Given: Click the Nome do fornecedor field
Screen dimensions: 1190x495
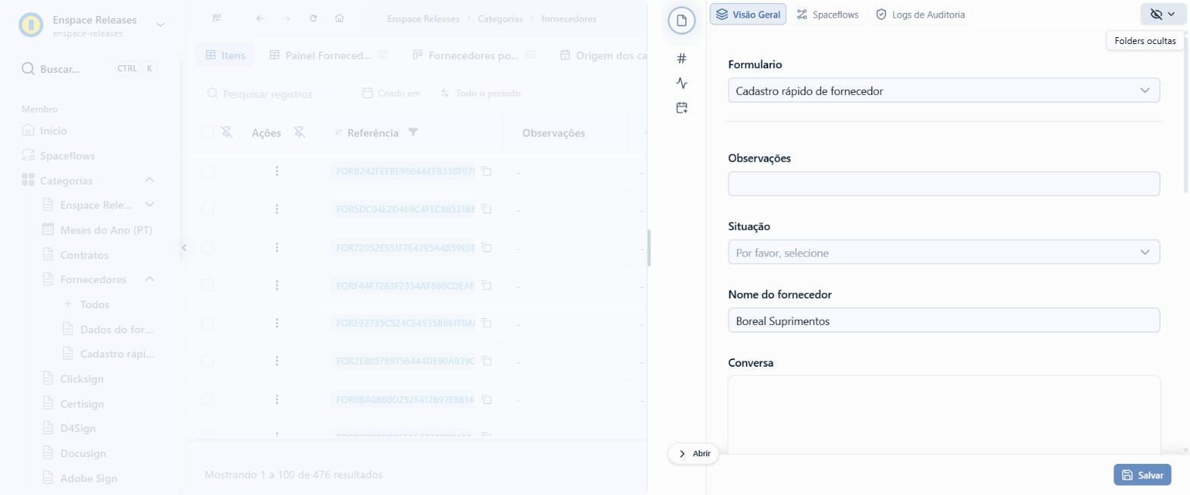Looking at the screenshot, I should point(943,320).
